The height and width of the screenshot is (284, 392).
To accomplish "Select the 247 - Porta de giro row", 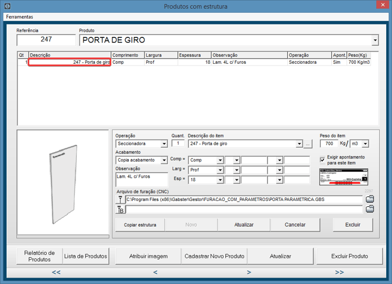I will (70, 62).
